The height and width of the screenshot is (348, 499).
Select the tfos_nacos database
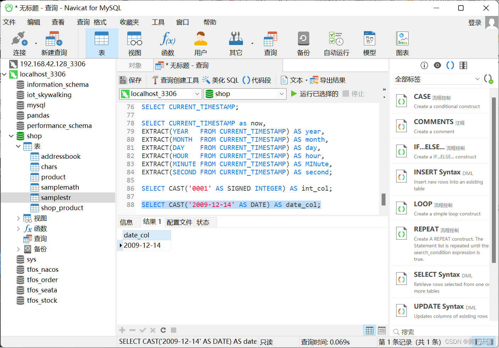click(x=43, y=270)
